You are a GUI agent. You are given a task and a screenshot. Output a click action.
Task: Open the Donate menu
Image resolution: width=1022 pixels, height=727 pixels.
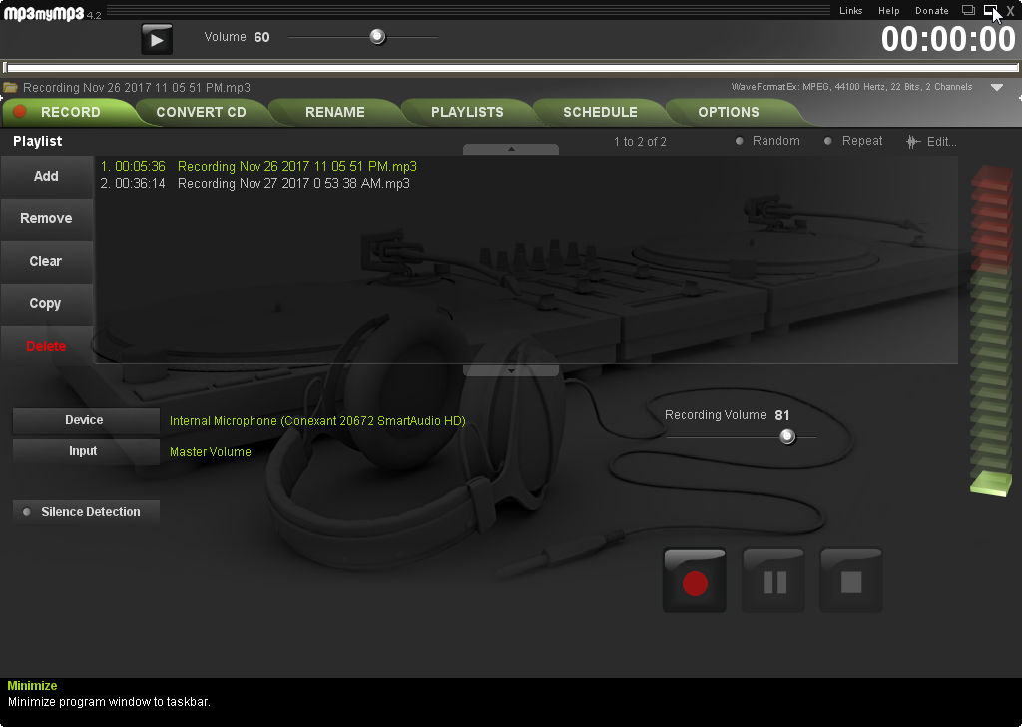click(931, 10)
